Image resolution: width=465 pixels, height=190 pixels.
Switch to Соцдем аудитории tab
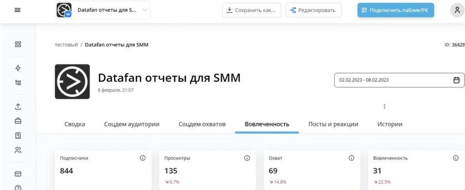(x=132, y=124)
